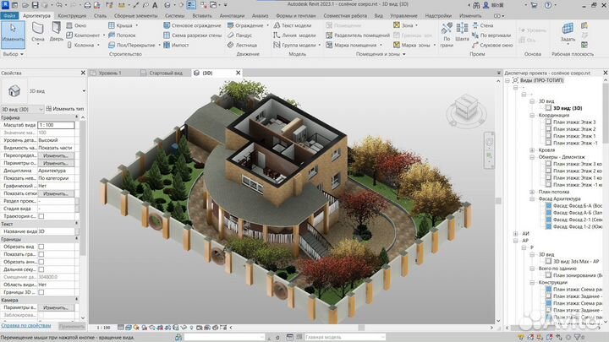This screenshot has height=342, width=609.
Task: Close the {3D} view tab
Action: (x=238, y=73)
